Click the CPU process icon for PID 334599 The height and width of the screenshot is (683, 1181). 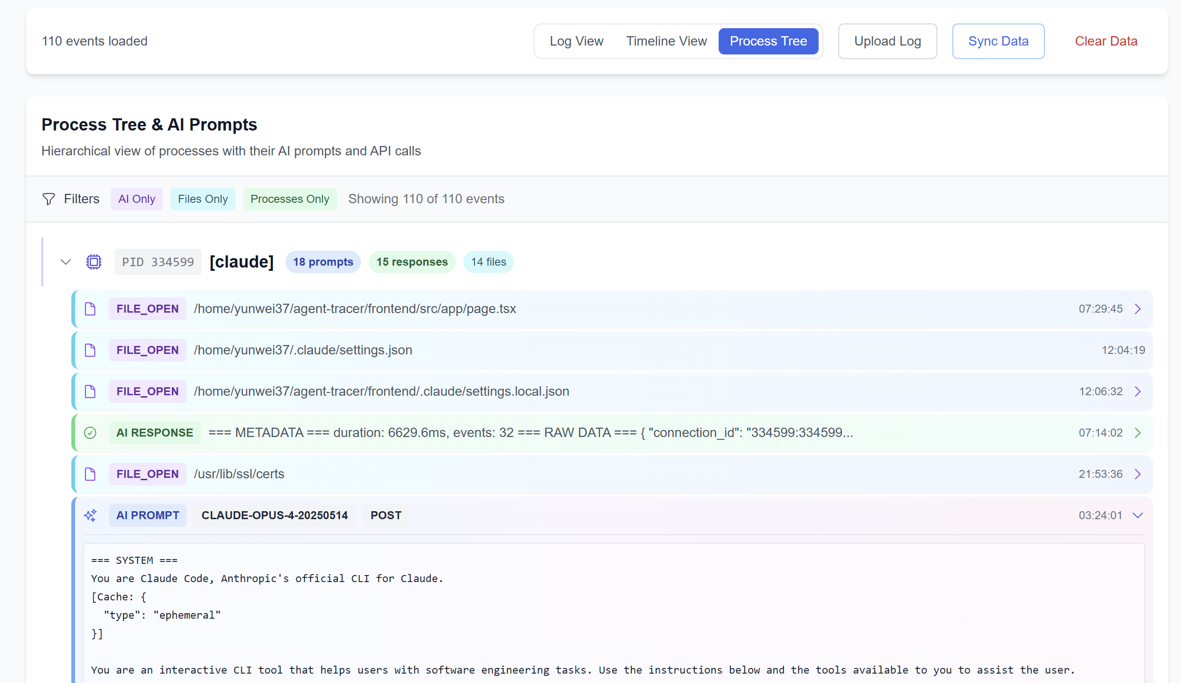pyautogui.click(x=94, y=262)
